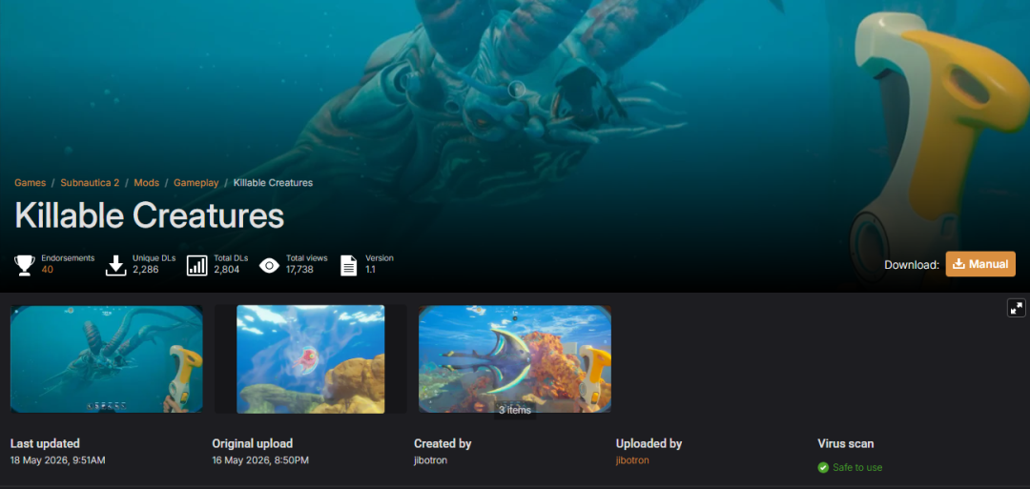Open the Mods breadcrumb link
The image size is (1030, 489).
pyautogui.click(x=147, y=182)
